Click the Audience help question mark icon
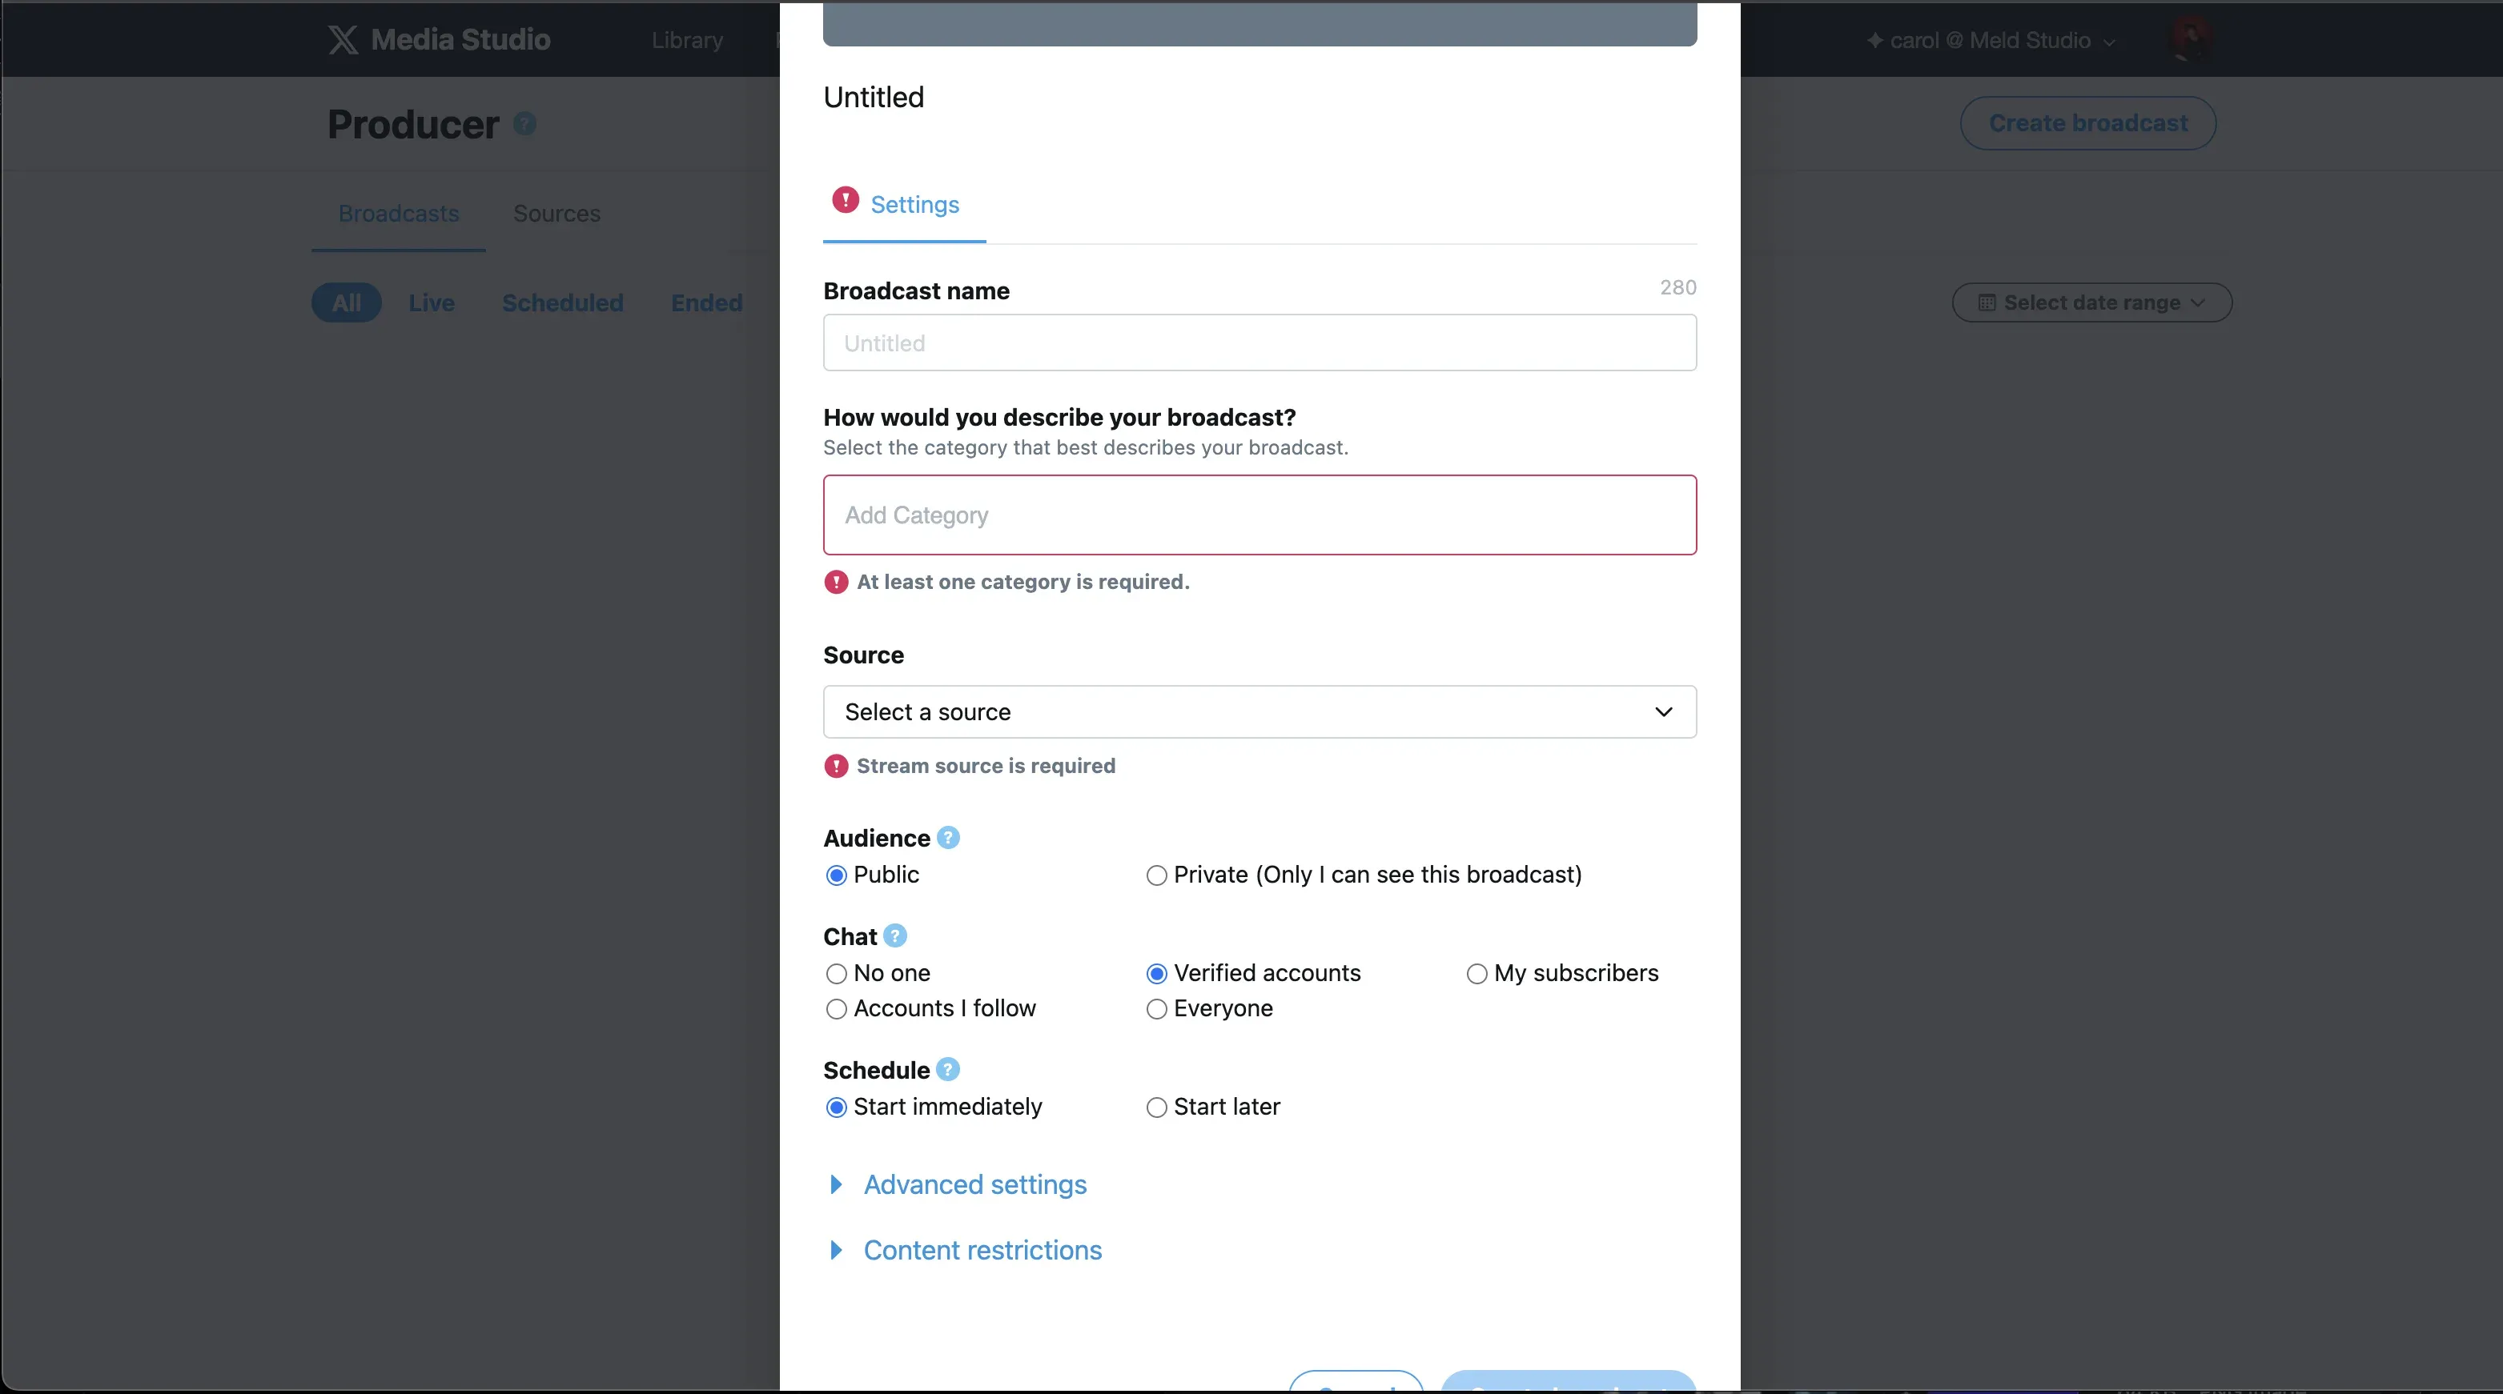 [x=948, y=838]
